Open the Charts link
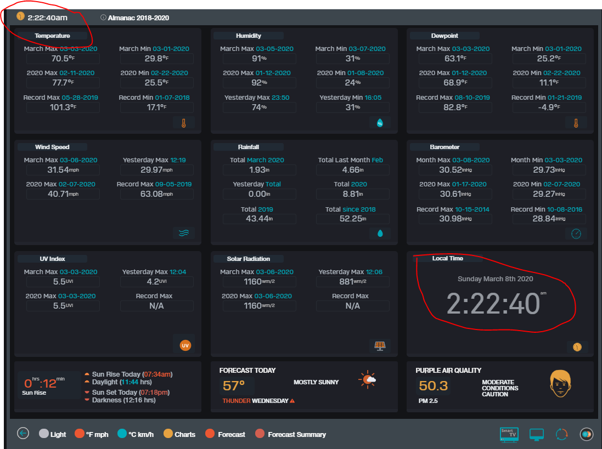 (x=179, y=434)
